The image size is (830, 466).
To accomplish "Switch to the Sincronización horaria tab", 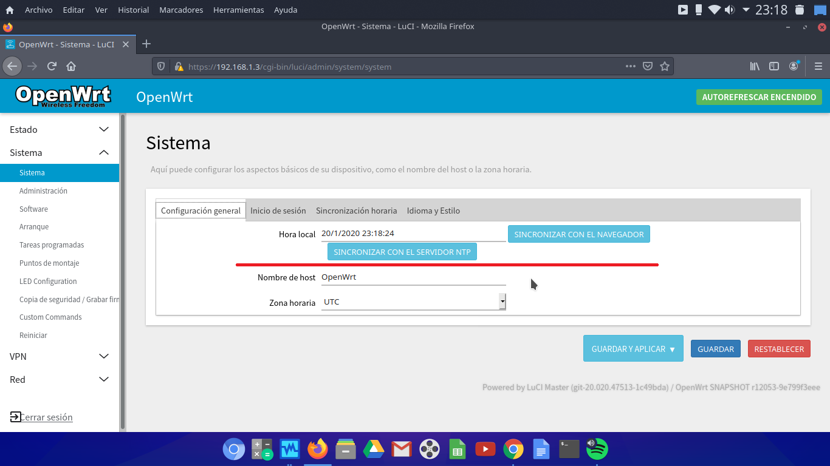I will coord(356,211).
